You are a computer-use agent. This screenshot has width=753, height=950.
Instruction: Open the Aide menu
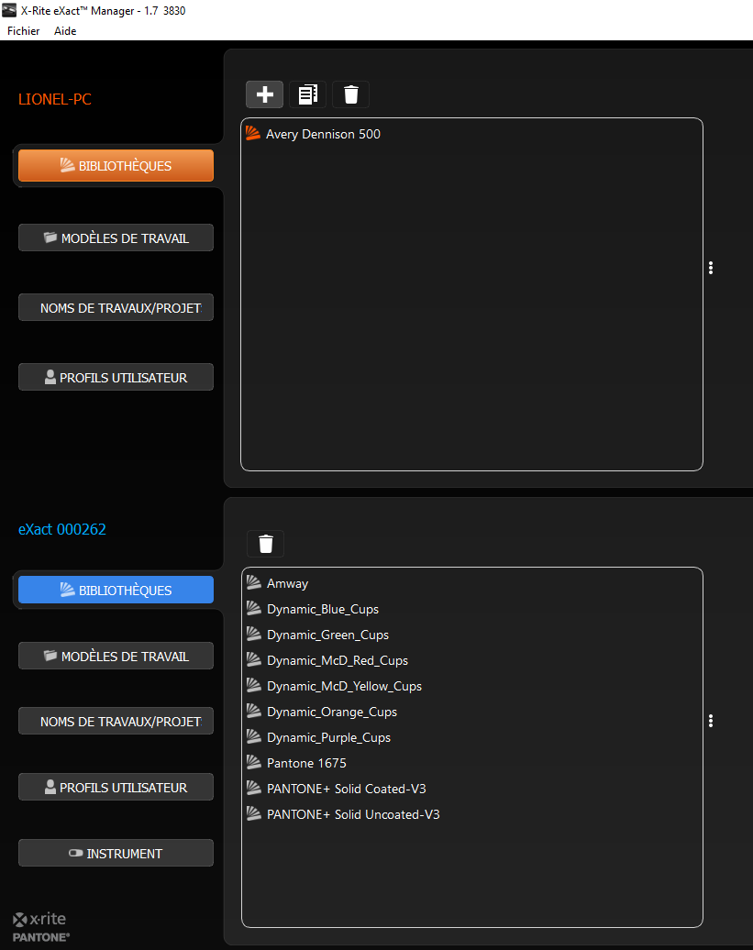[65, 31]
